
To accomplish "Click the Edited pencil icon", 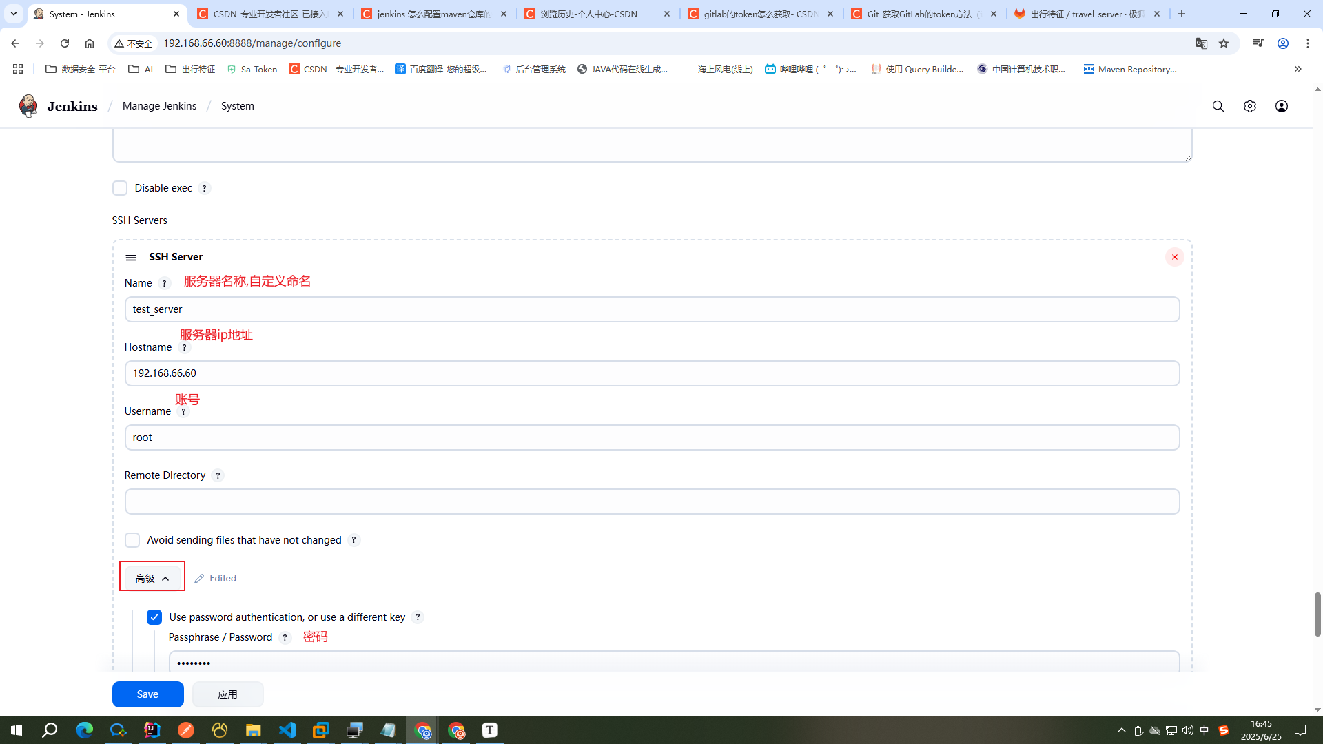I will click(199, 578).
